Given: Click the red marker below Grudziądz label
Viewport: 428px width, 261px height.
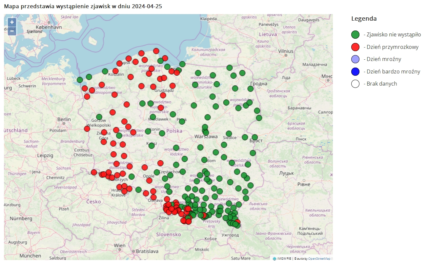Looking at the screenshot, I should [x=163, y=95].
